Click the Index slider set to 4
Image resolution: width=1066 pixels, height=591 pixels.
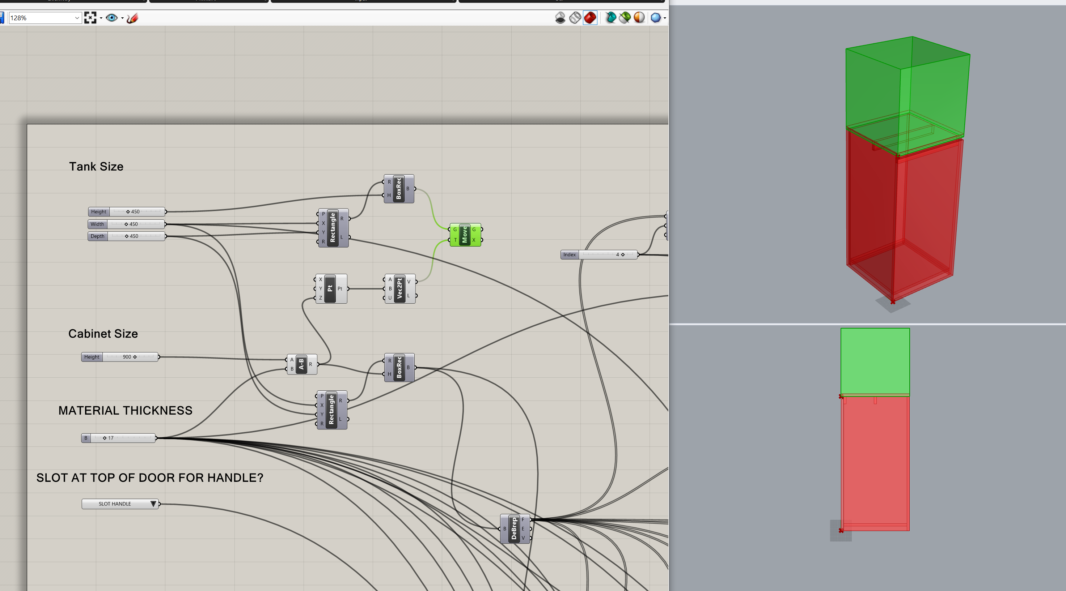coord(599,254)
